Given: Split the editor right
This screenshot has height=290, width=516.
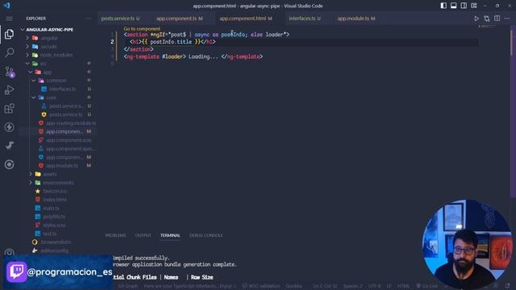Looking at the screenshot, I should (497, 19).
